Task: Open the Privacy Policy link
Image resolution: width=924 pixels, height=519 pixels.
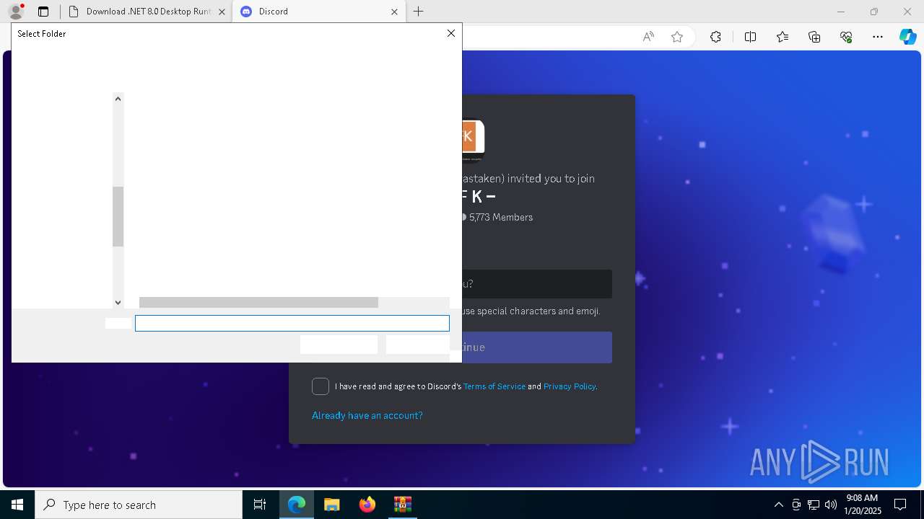Action: click(570, 386)
